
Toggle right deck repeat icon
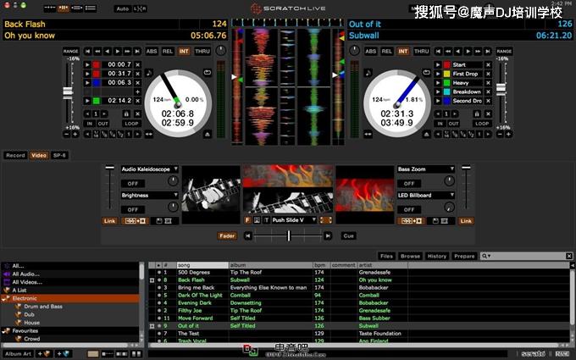pyautogui.click(x=426, y=72)
